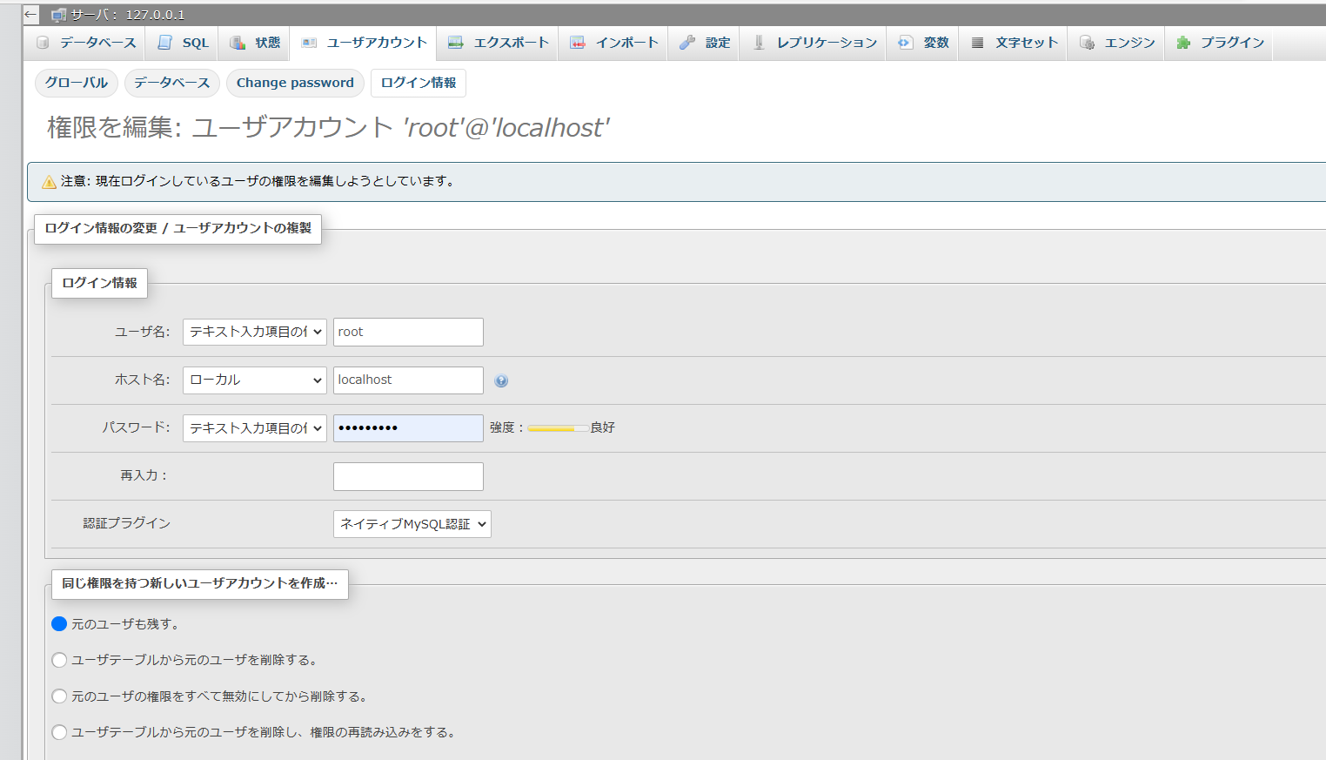Image resolution: width=1326 pixels, height=760 pixels.
Task: Open the プラグイン tab
Action: point(1220,43)
